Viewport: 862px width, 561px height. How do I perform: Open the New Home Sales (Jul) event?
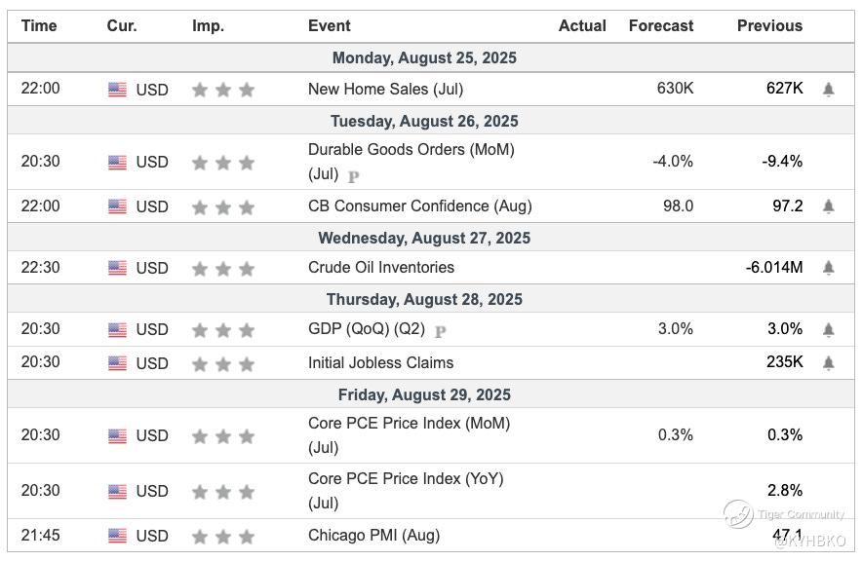[385, 89]
